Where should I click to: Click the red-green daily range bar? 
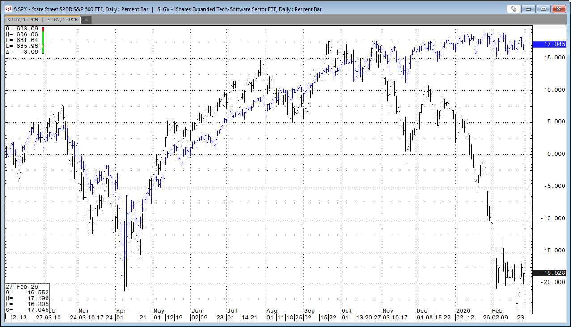click(43, 36)
